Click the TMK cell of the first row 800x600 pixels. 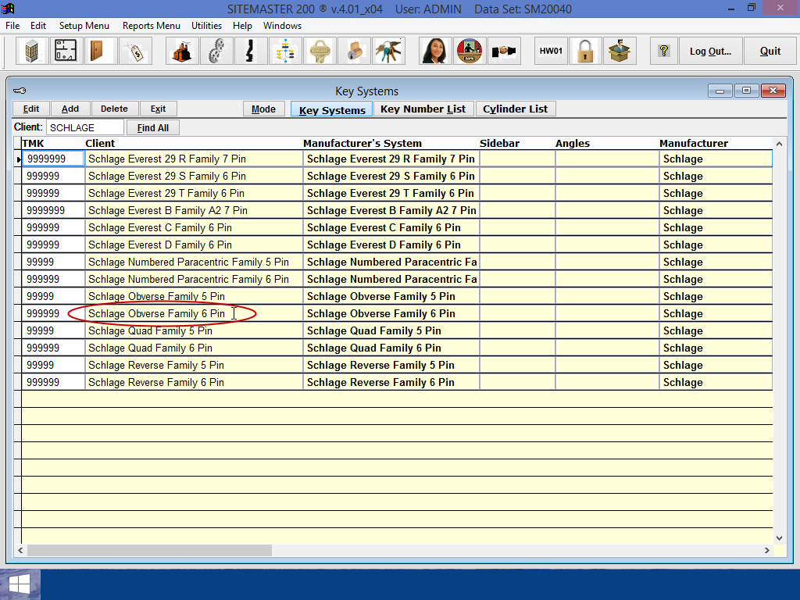pyautogui.click(x=53, y=159)
